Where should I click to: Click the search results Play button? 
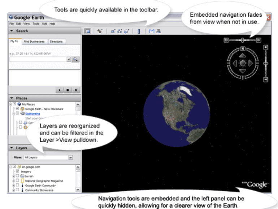(x=60, y=90)
